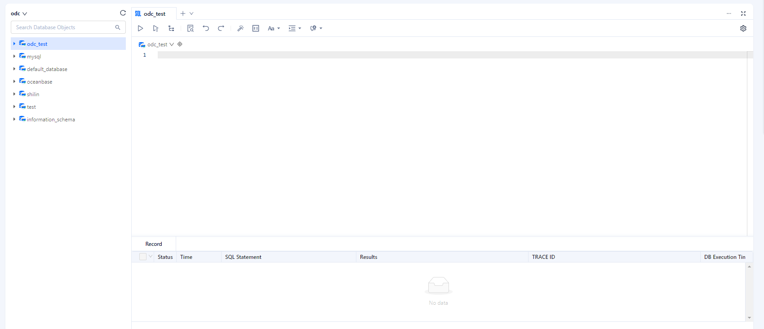Image resolution: width=764 pixels, height=329 pixels.
Task: Tick the select-all records checkbox
Action: pyautogui.click(x=143, y=257)
